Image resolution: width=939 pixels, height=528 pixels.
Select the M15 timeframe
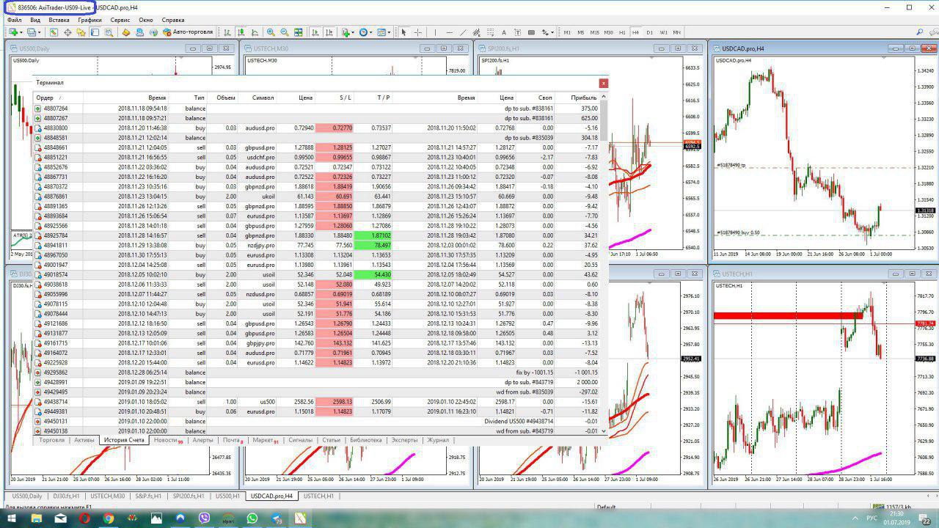tap(594, 32)
